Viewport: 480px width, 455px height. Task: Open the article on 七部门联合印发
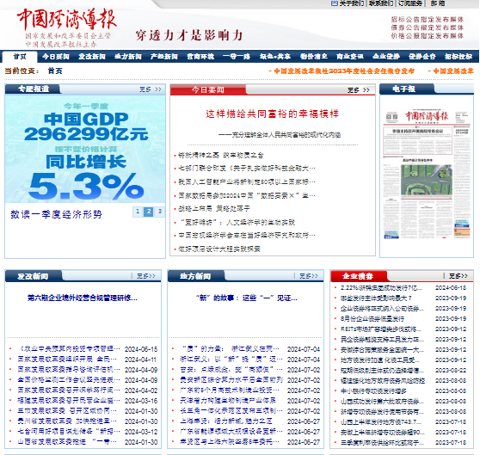coord(246,169)
